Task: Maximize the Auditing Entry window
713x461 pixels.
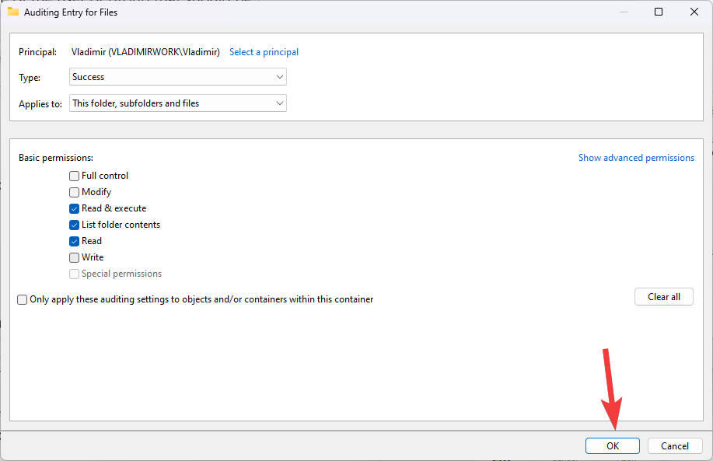Action: [x=659, y=12]
